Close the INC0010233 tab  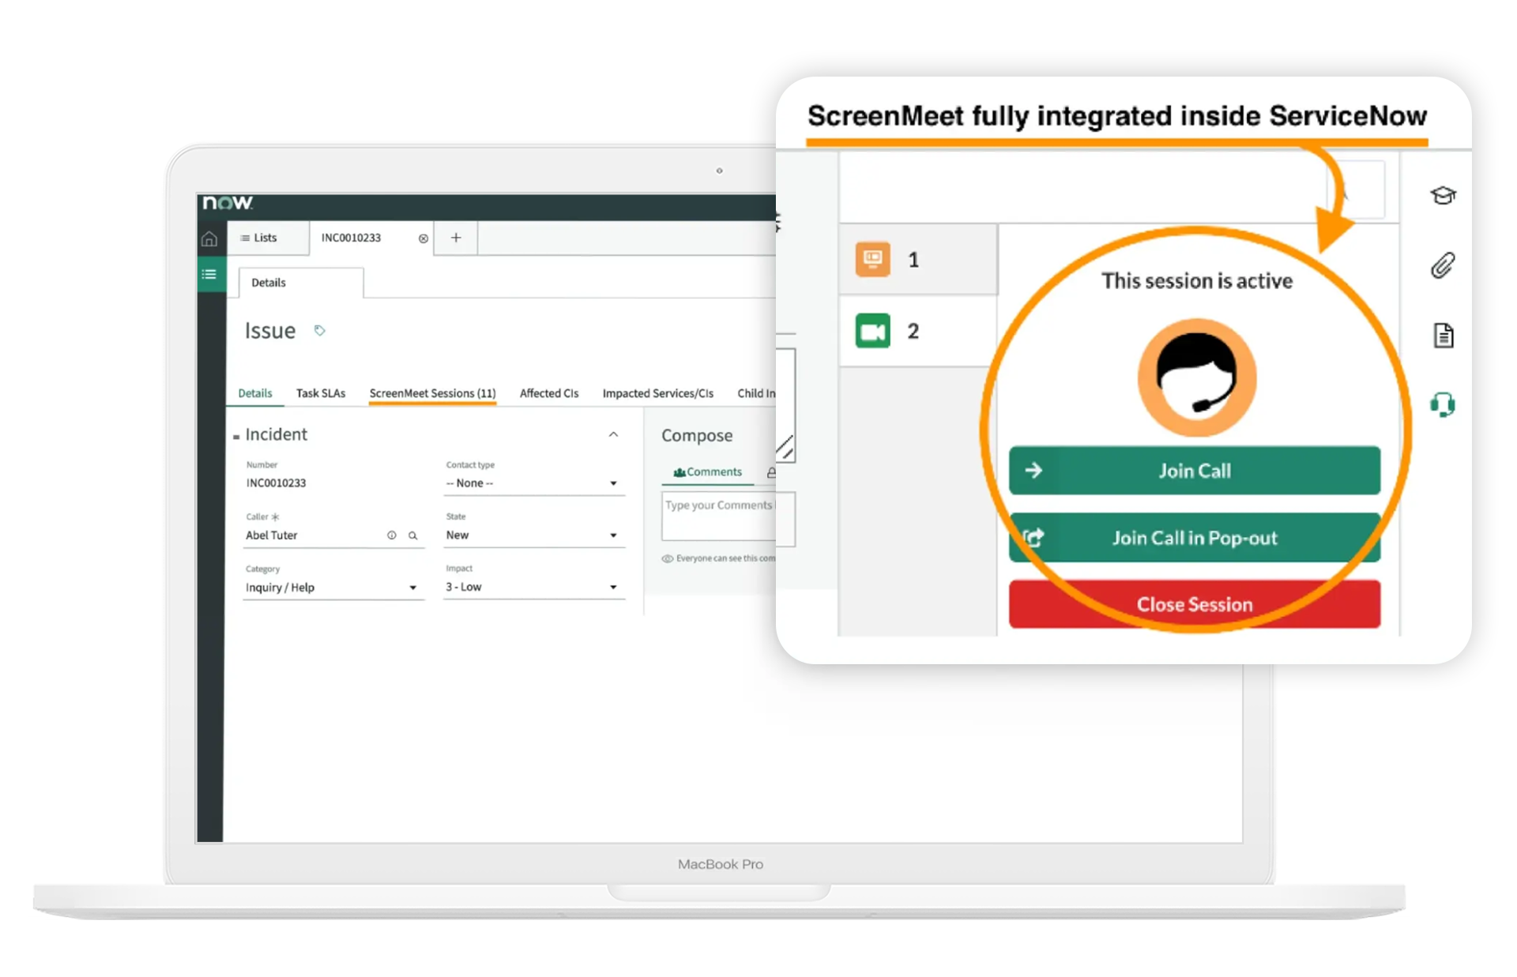(x=423, y=239)
